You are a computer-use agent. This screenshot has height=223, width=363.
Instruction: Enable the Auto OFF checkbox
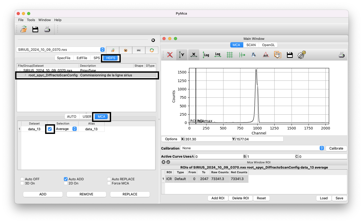(x=22, y=179)
